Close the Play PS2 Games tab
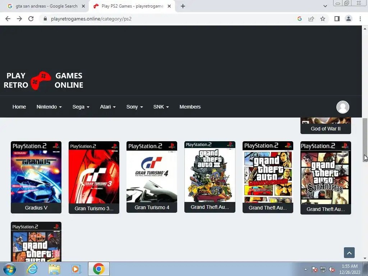 169,6
